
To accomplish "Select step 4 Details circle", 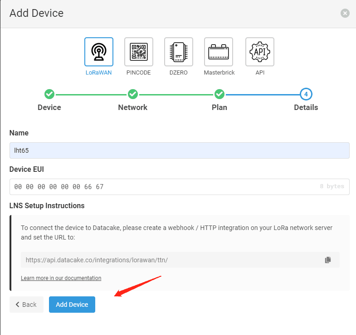I will 306,94.
